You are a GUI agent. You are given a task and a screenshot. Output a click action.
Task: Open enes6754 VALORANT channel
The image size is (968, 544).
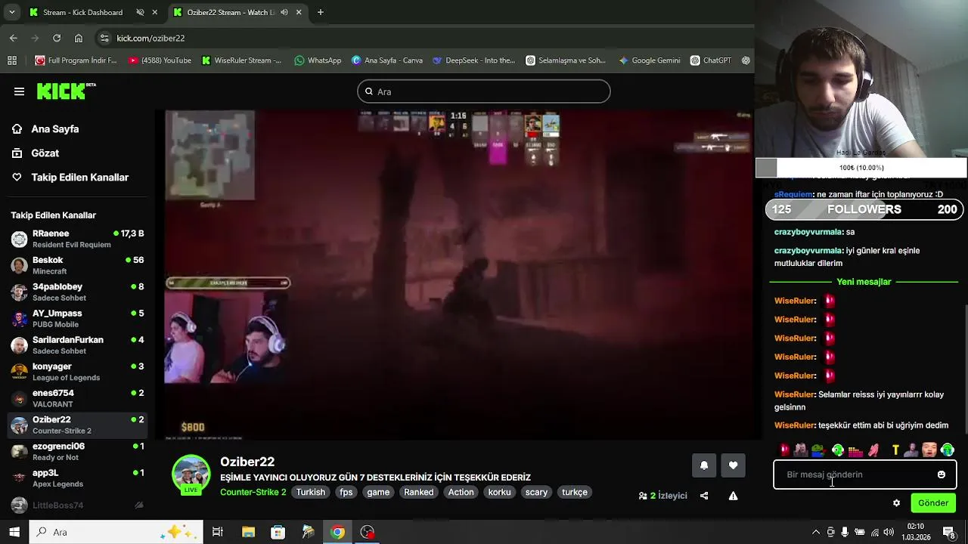click(78, 398)
